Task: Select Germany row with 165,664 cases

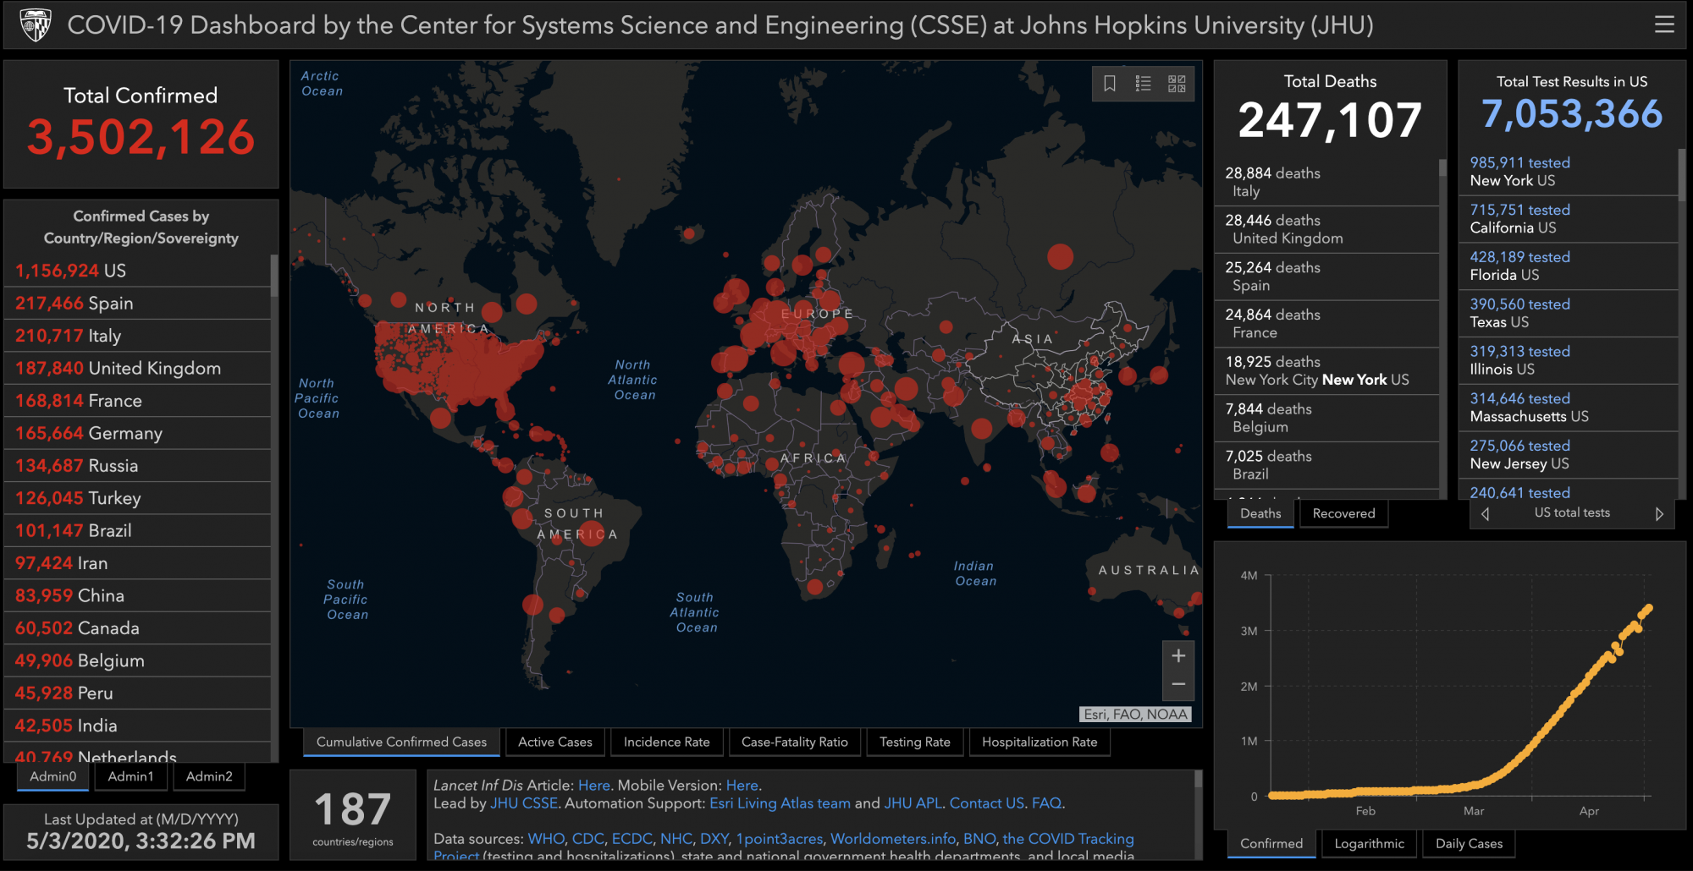Action: coord(137,433)
